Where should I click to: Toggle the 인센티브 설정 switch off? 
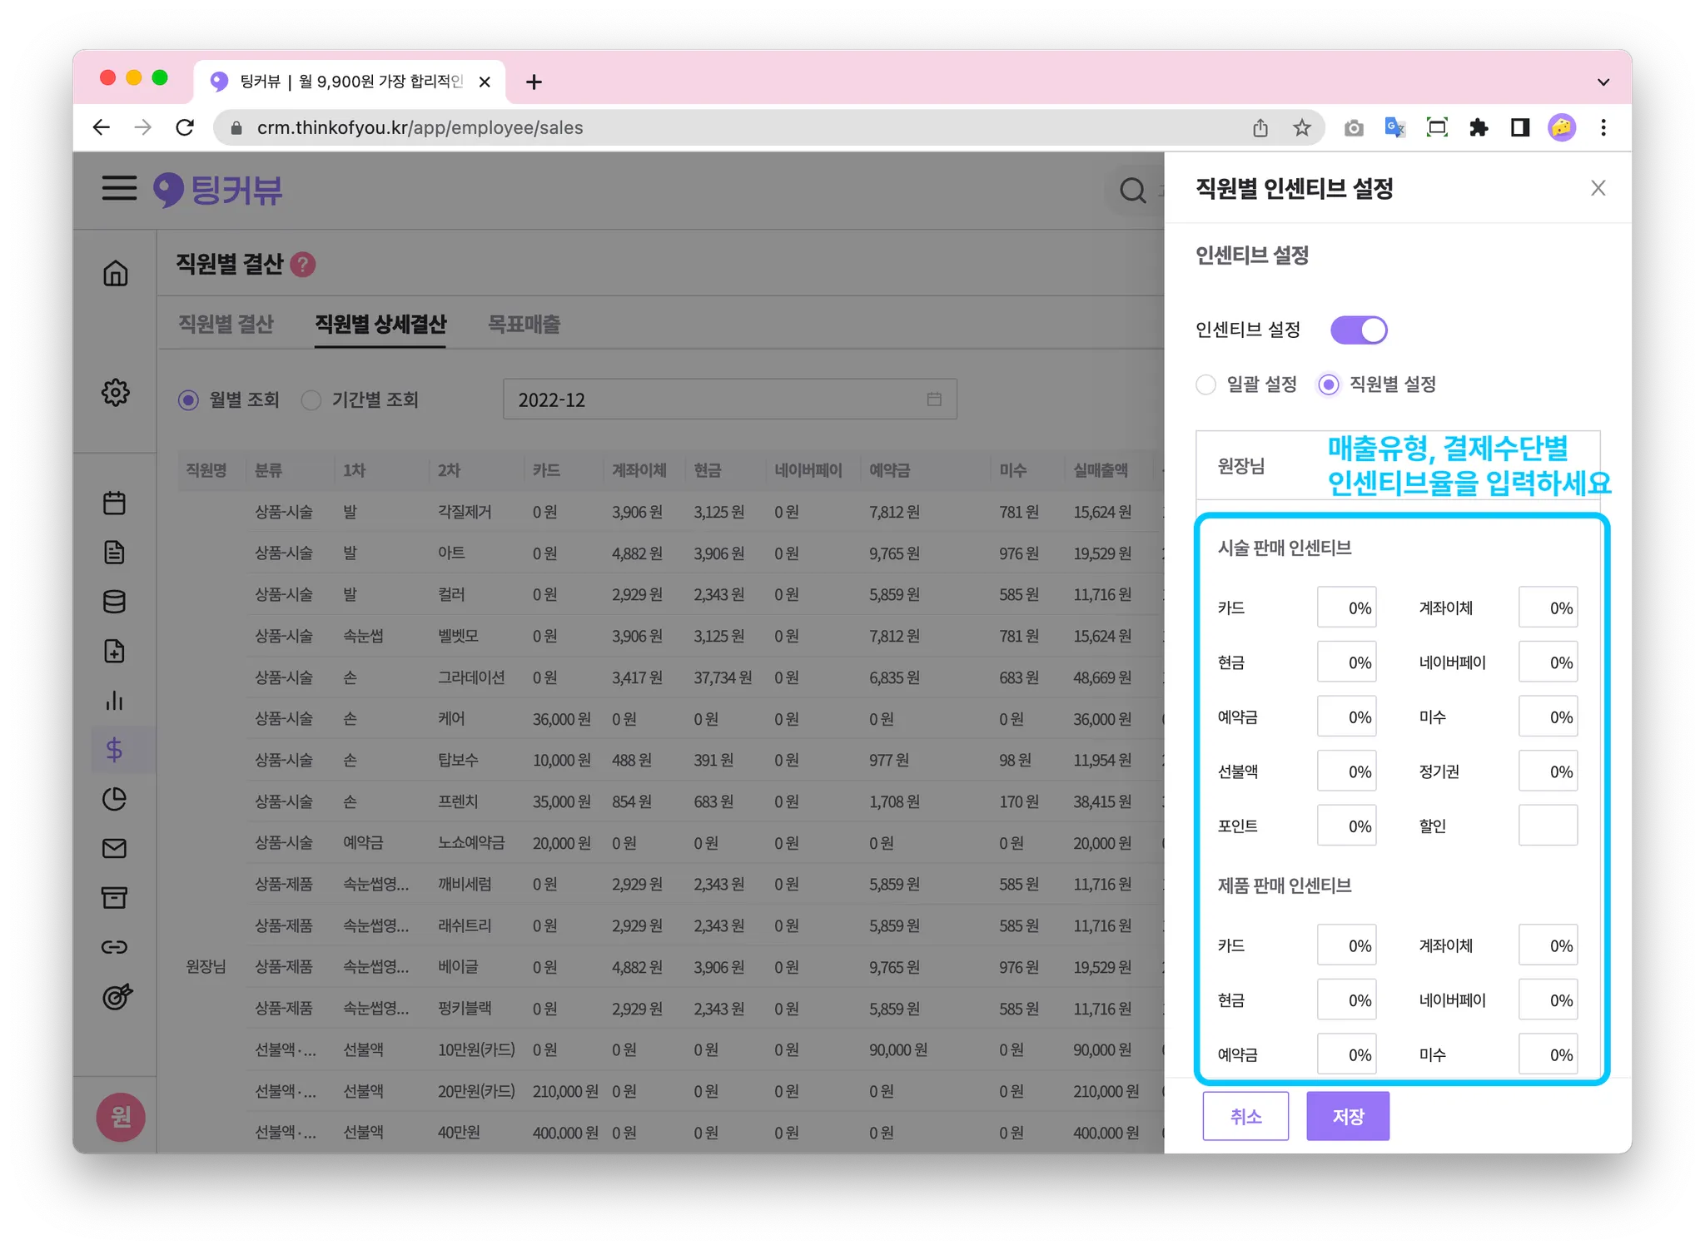1358,330
